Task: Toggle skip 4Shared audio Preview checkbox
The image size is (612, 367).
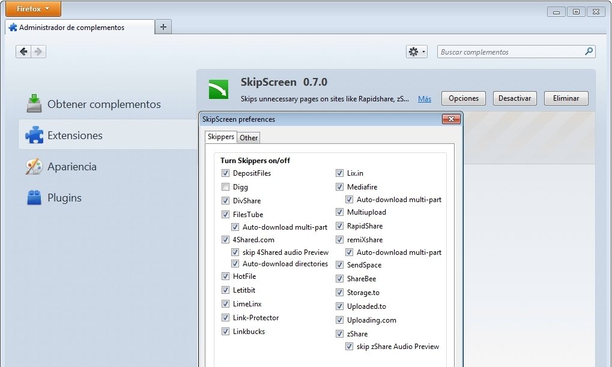Action: point(235,252)
